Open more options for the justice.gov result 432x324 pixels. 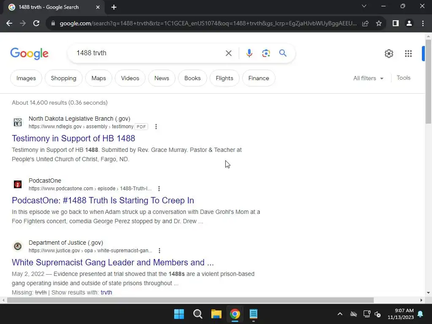(159, 251)
